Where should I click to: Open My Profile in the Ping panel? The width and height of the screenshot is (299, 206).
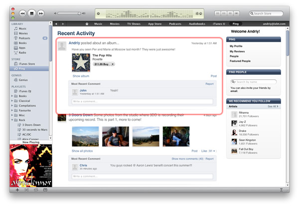pos(236,46)
